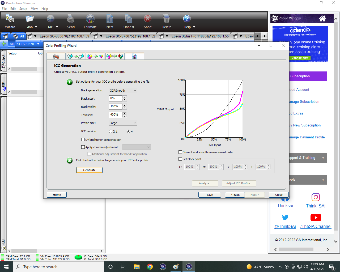Image resolution: width=340 pixels, height=272 pixels.
Task: Select ICC version 2.1 radio button
Action: pyautogui.click(x=111, y=131)
